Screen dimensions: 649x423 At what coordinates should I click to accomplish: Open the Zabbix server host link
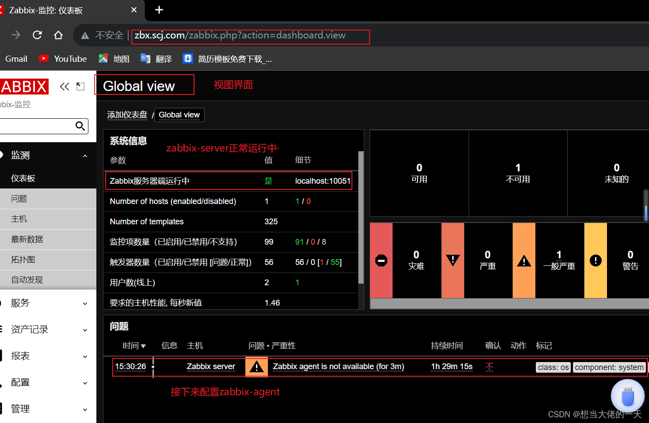coord(211,366)
